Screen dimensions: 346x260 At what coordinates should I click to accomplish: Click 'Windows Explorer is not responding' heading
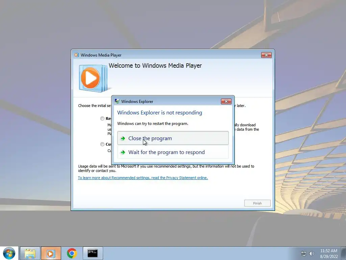(x=159, y=112)
